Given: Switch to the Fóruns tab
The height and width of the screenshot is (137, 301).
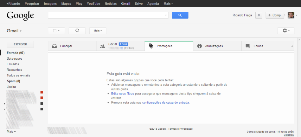Looking at the screenshot, I should click(x=266, y=46).
